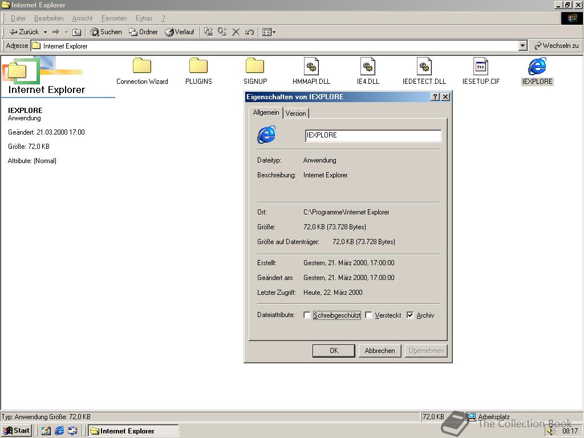Expand the Adresse bar dropdown
Image resolution: width=584 pixels, height=438 pixels.
click(523, 46)
